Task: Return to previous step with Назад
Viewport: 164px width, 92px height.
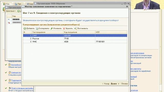Action: pos(106,84)
